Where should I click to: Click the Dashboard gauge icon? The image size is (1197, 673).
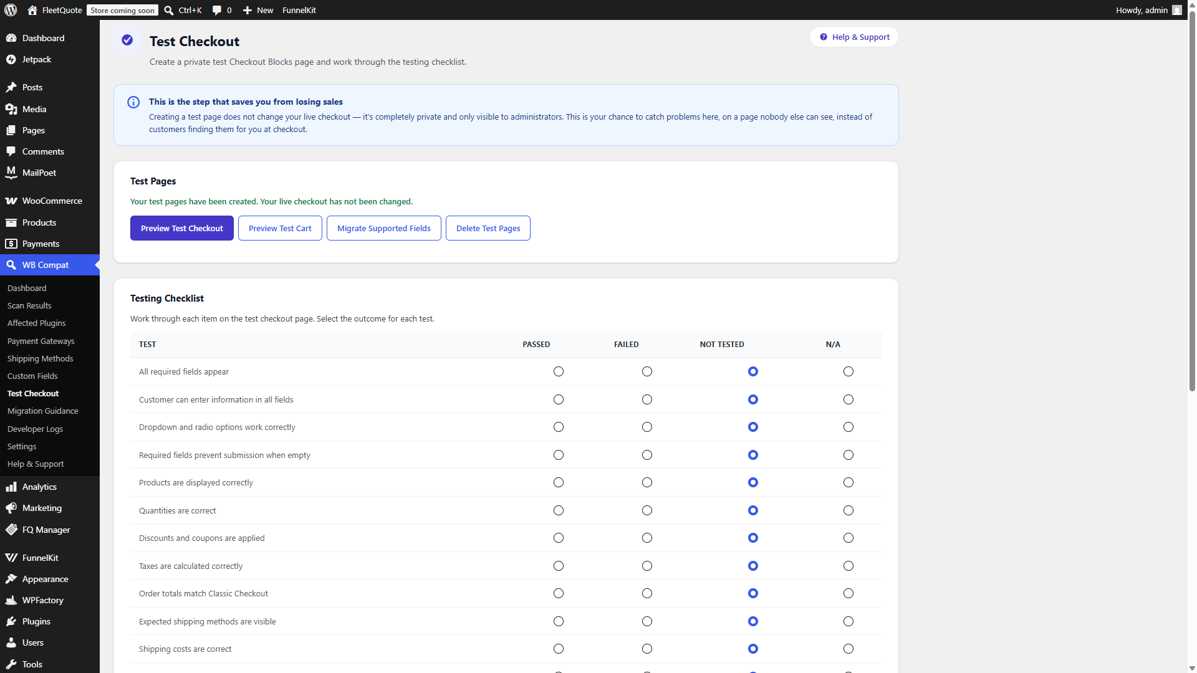pyautogui.click(x=11, y=38)
